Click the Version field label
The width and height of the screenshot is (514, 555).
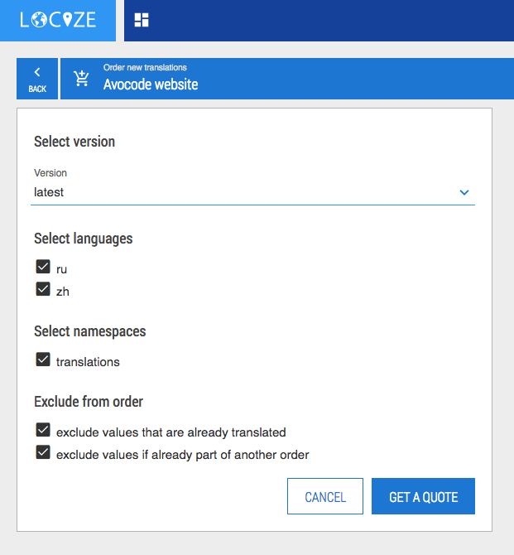50,173
